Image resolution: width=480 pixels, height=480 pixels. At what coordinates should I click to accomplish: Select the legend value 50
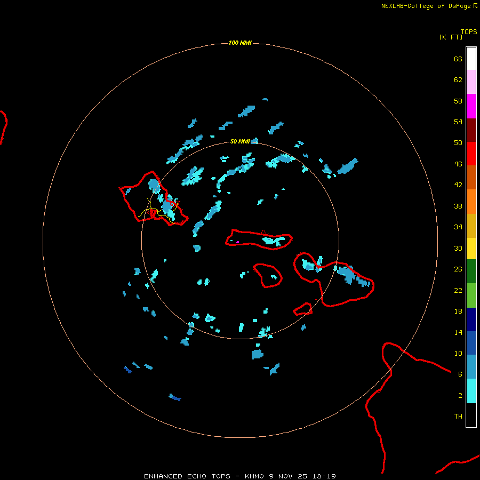coord(458,142)
